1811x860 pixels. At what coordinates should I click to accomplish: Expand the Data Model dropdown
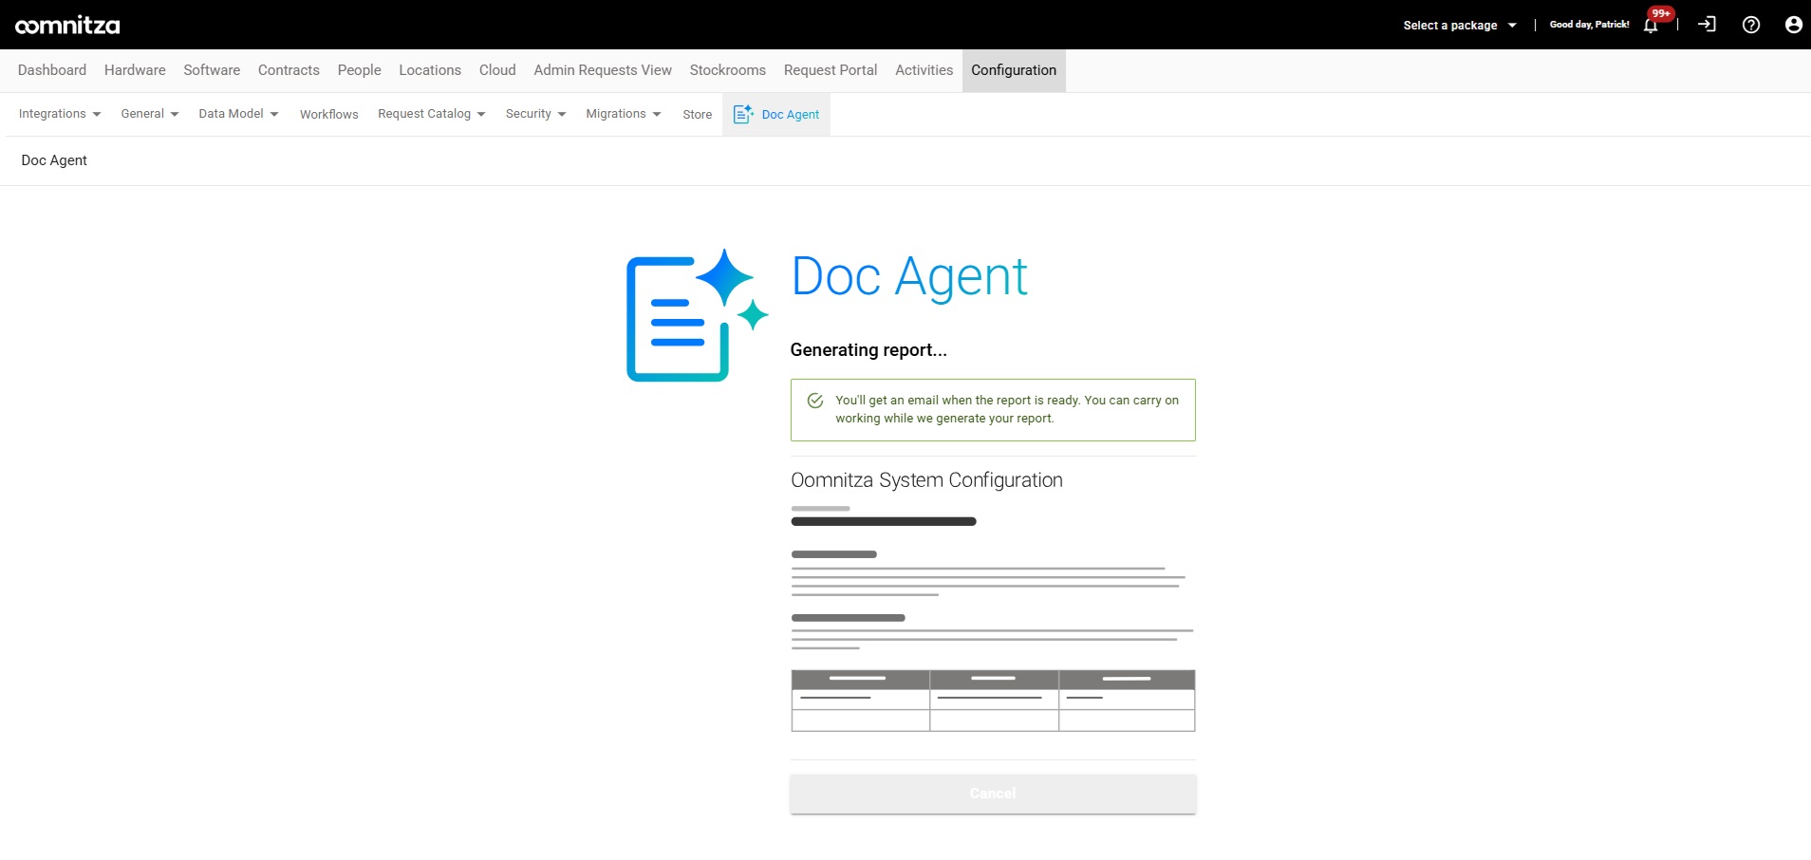238,114
